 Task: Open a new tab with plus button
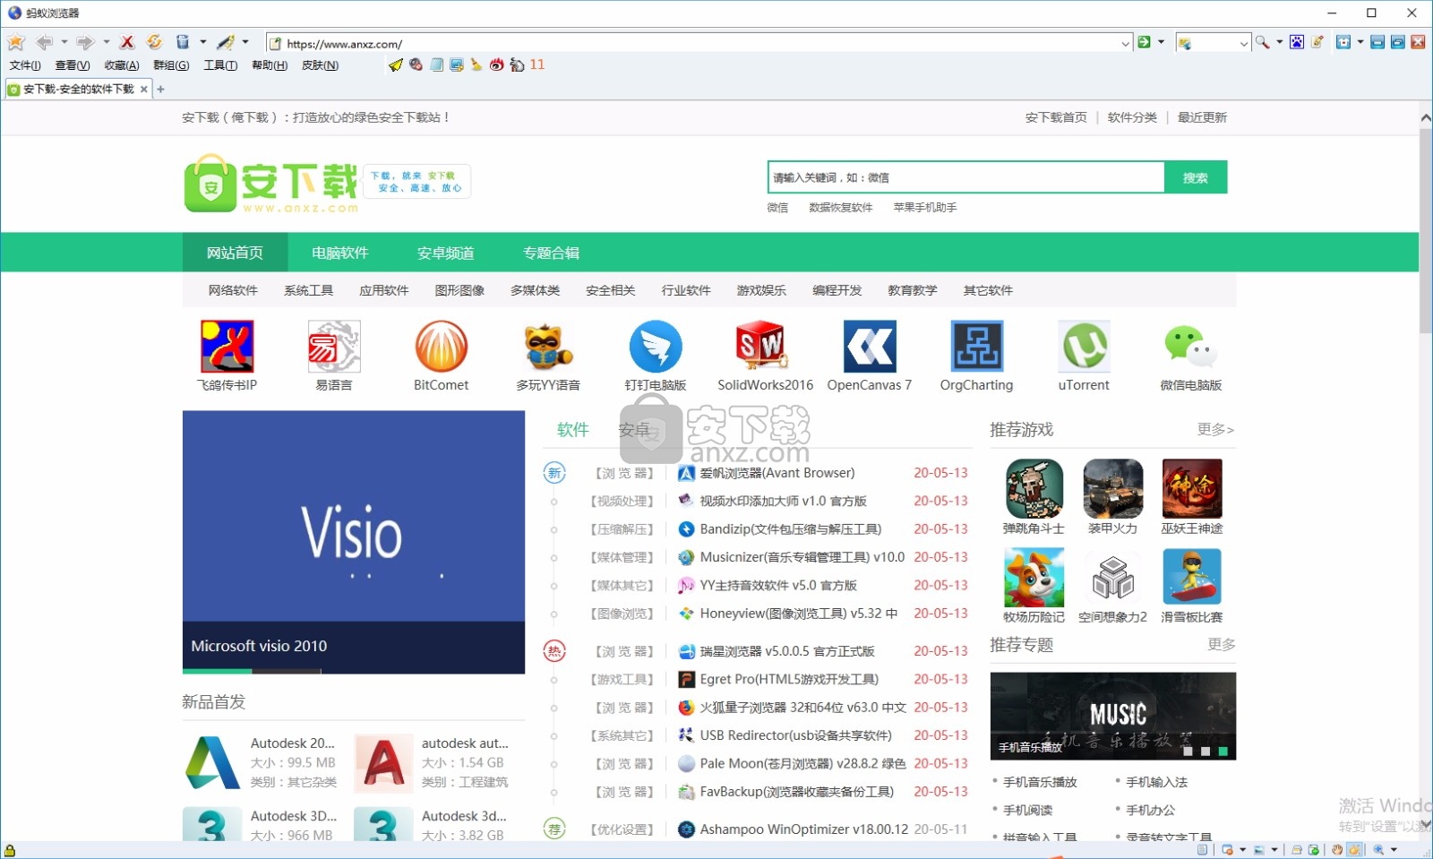pyautogui.click(x=161, y=89)
